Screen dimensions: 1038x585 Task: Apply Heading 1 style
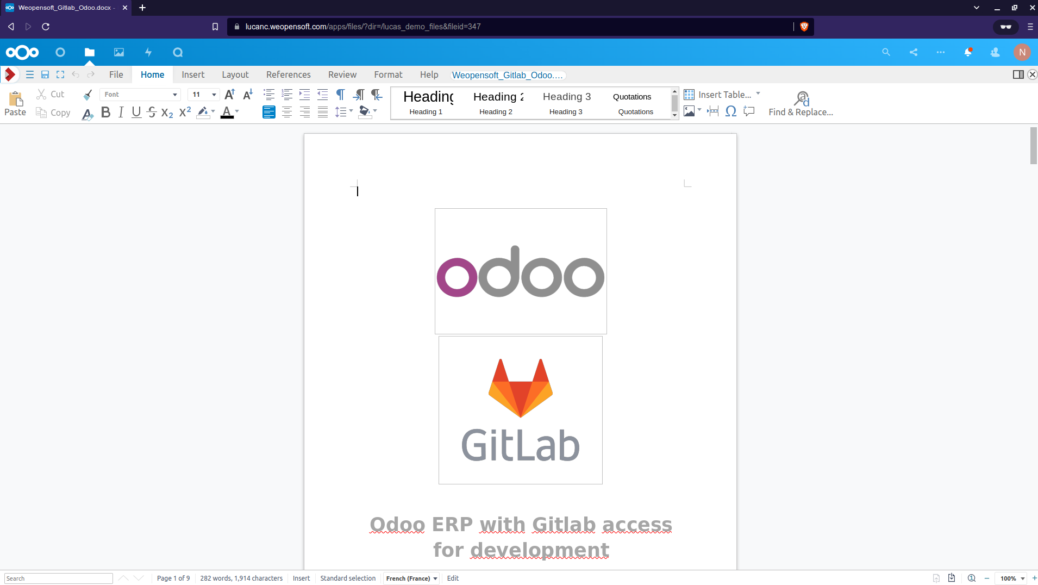[x=426, y=103]
